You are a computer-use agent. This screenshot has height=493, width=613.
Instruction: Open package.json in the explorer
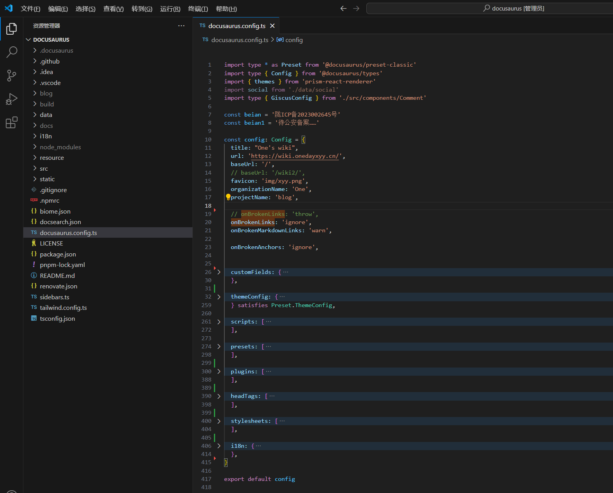[x=108, y=254]
